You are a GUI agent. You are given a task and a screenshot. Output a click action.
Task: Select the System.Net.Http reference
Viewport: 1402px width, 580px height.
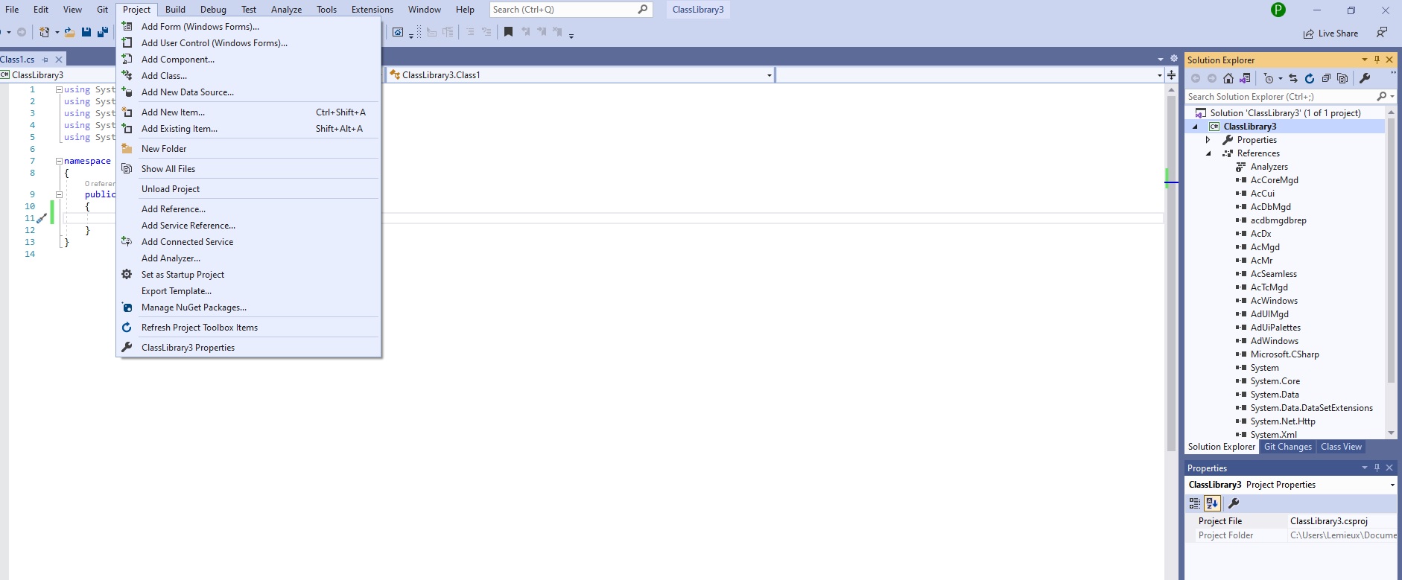(x=1283, y=421)
